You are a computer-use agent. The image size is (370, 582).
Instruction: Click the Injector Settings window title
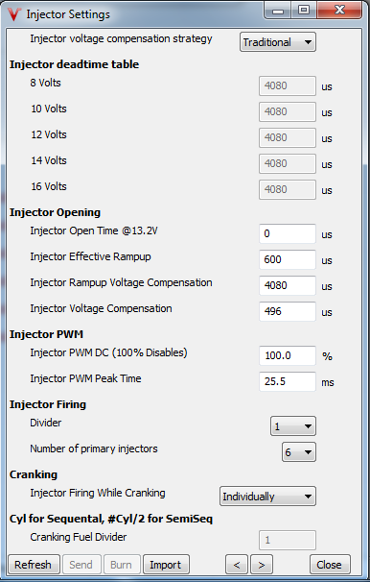68,14
